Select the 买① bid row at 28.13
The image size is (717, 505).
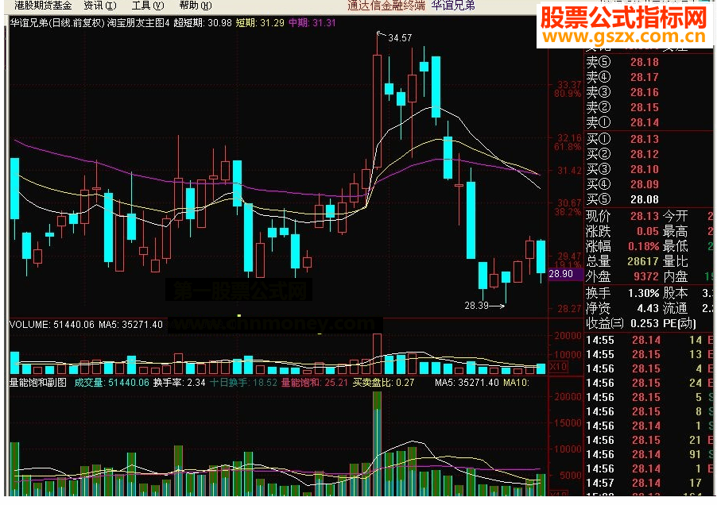click(622, 139)
